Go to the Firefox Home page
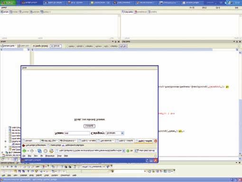Image resolution: width=242 pixels, height=182 pixels. pyautogui.click(x=51, y=151)
